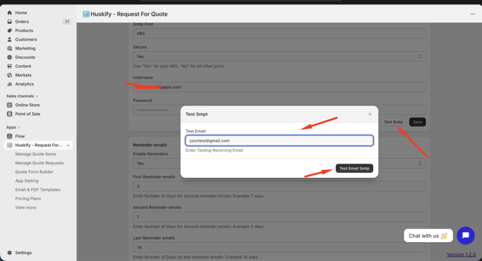This screenshot has height=261, width=482.
Task: Click the Settings gear icon
Action: point(10,253)
